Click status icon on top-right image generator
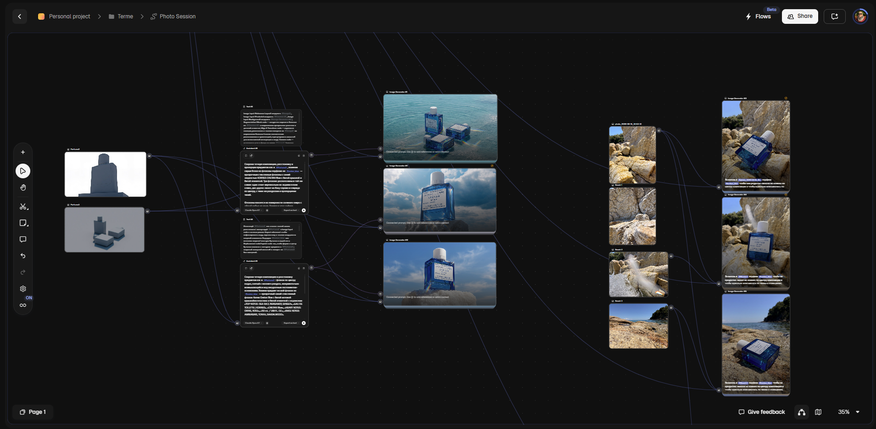 click(786, 98)
